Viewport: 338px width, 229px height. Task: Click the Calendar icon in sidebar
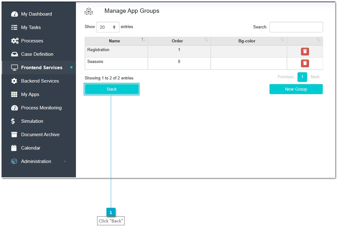pos(14,148)
